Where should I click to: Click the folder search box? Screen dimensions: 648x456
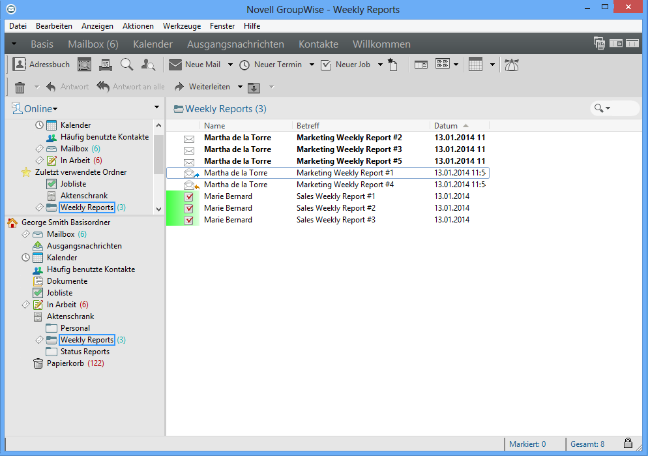pos(615,108)
